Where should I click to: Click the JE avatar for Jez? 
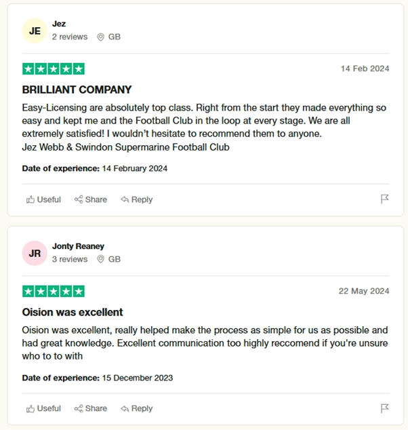35,31
